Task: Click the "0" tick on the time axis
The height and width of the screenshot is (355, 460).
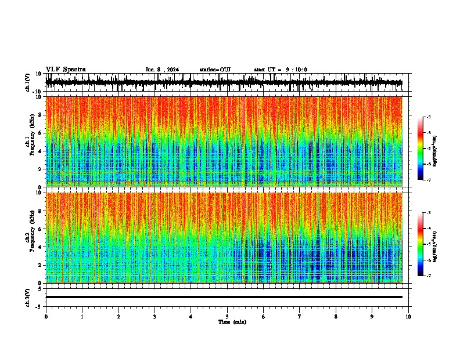Action: click(46, 317)
